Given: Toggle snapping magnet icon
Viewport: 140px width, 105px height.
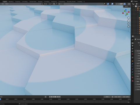Looking at the screenshot, I should [54, 4].
